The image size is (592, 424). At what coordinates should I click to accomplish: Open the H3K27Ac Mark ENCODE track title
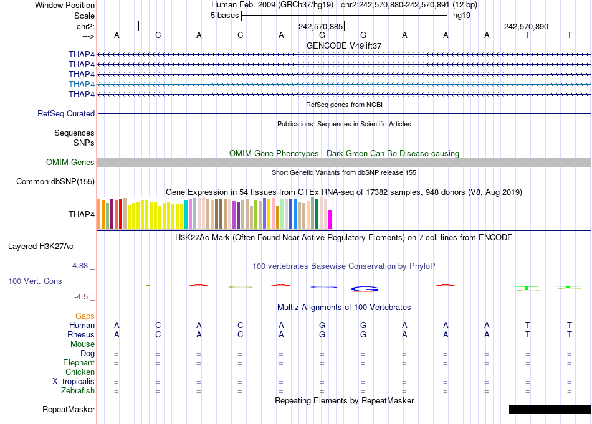point(344,238)
